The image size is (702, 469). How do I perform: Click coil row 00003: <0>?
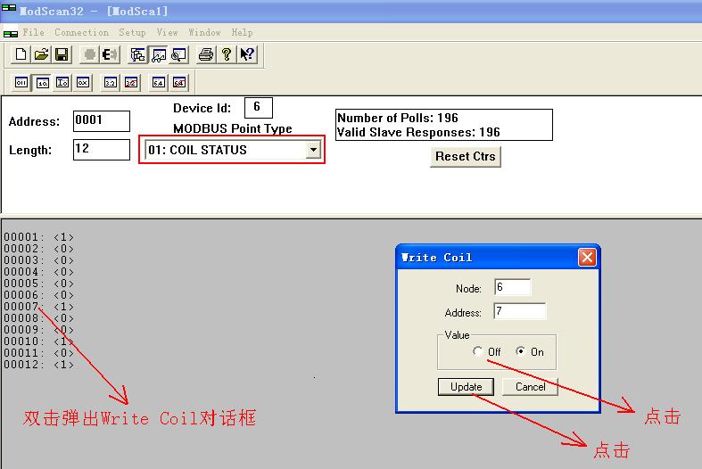coord(38,260)
